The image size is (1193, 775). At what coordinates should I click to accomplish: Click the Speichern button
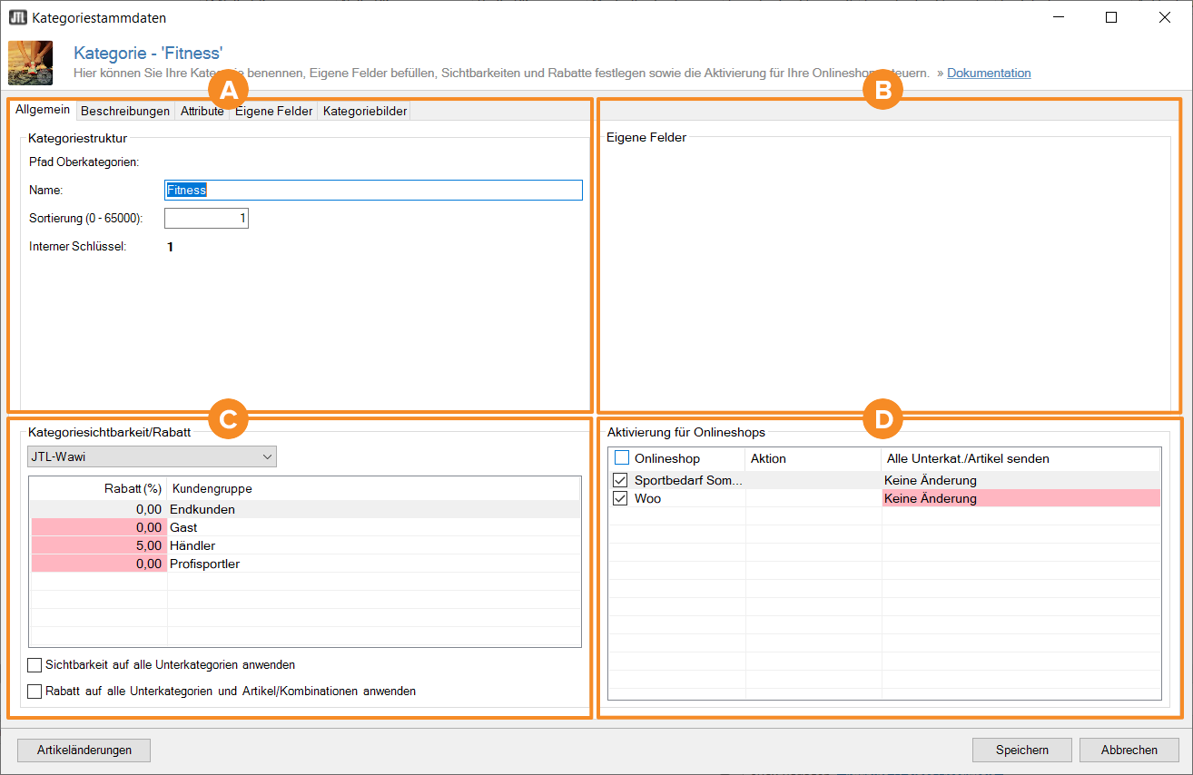point(1021,750)
